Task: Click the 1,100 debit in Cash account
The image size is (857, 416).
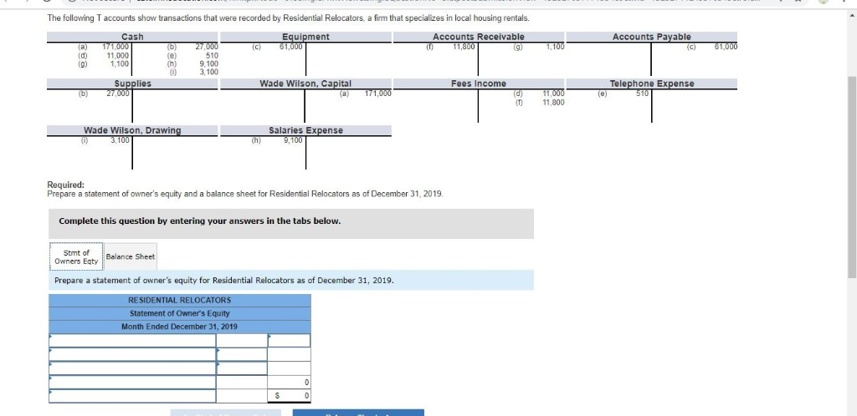Action: [119, 63]
